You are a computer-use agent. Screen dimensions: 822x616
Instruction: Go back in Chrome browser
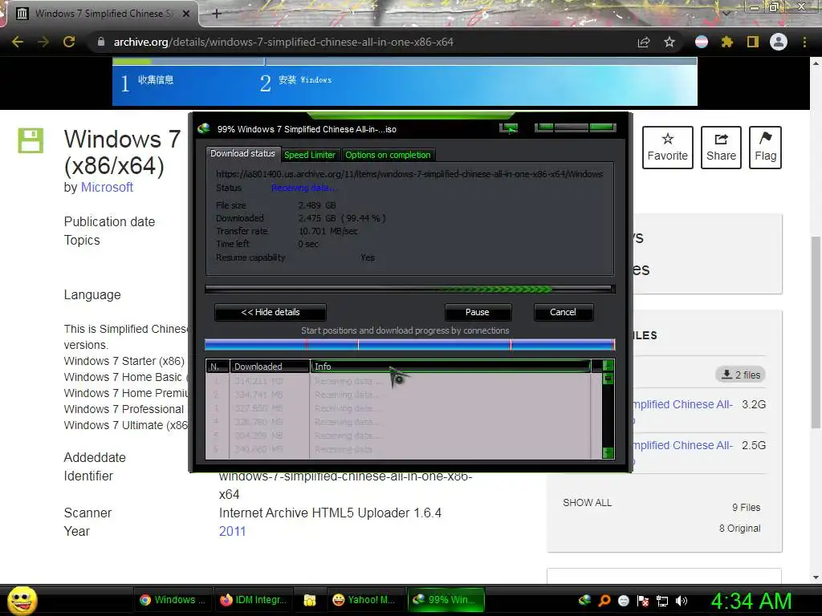(x=18, y=42)
